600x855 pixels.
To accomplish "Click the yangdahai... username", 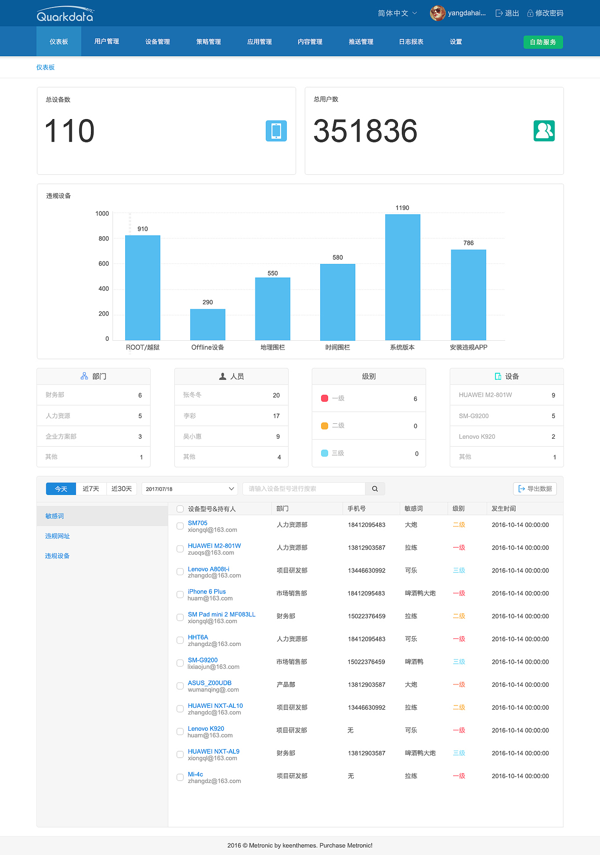I will tap(467, 13).
